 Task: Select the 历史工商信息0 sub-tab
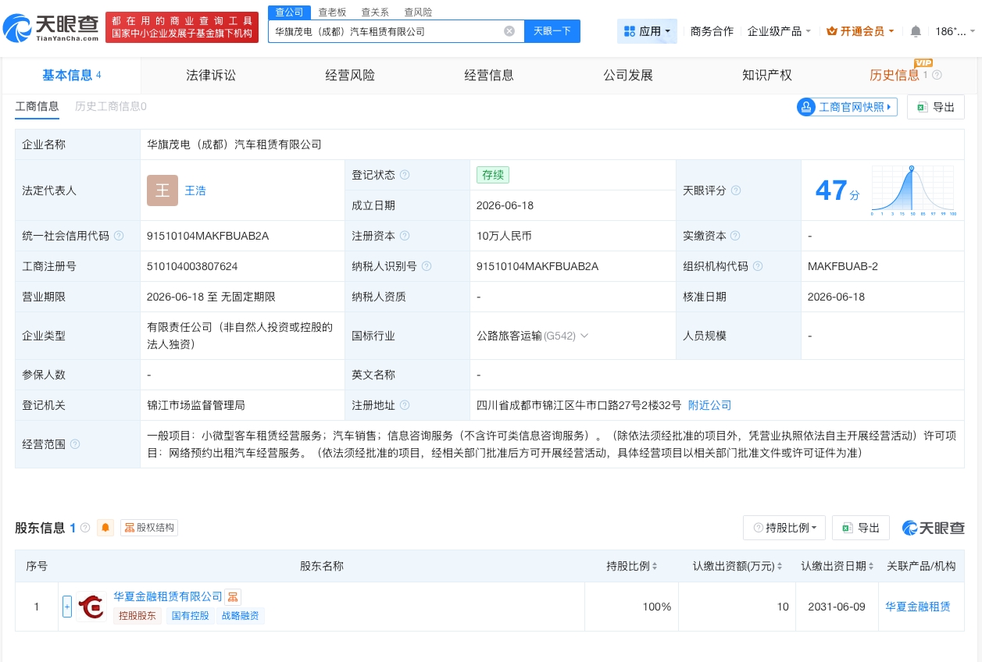(111, 107)
